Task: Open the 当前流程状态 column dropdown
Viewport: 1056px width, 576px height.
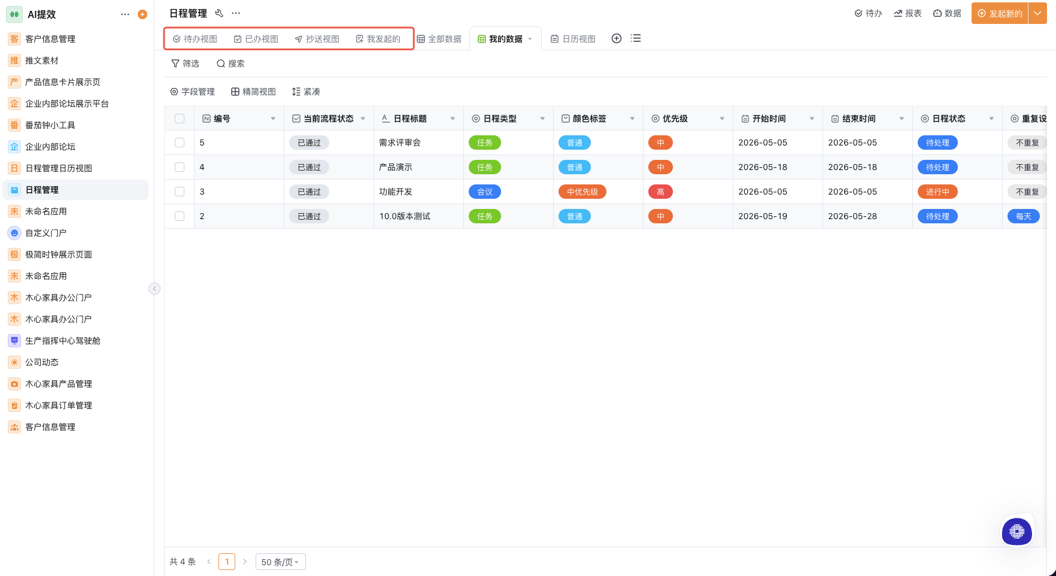Action: coord(363,119)
